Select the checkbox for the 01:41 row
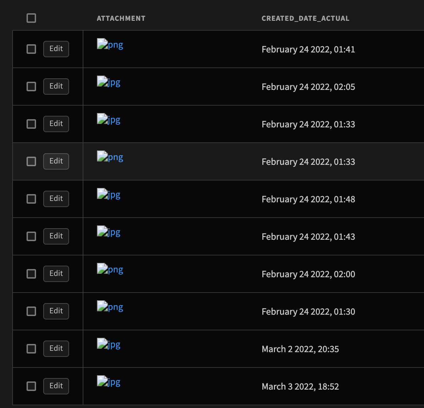Screen dimensions: 424x408 click(31, 49)
